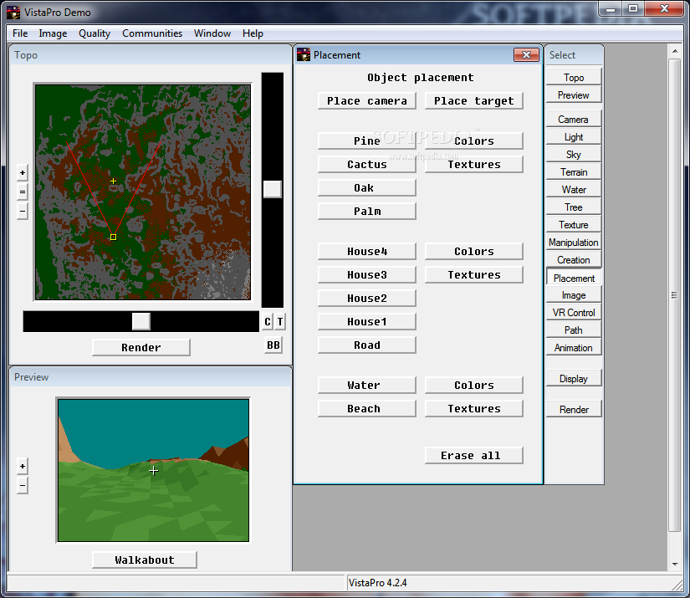Open Topo in Select panel
The image size is (690, 598).
(574, 78)
